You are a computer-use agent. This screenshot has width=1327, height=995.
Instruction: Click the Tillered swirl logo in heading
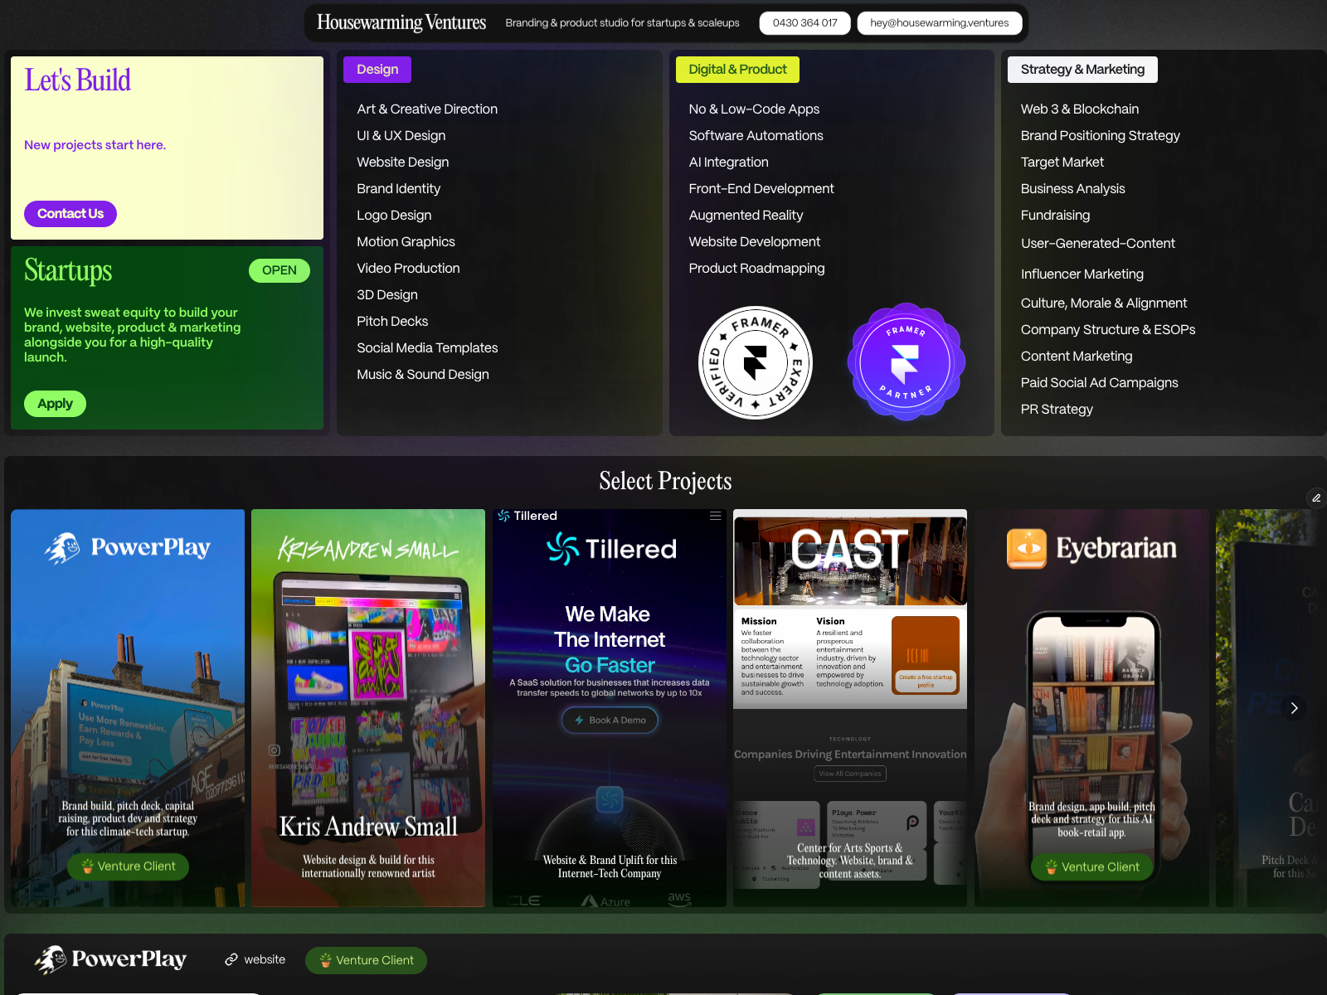562,548
